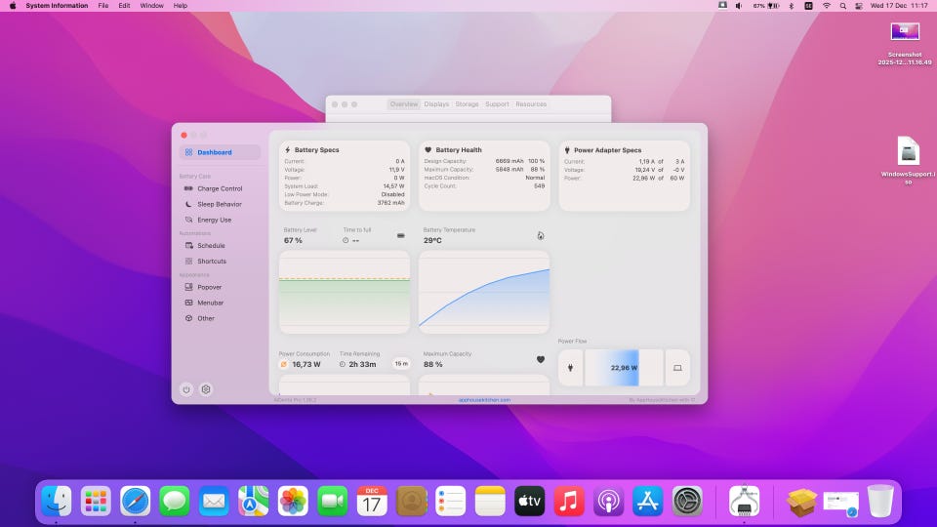This screenshot has height=527, width=937.
Task: Click the plug icon in Power Flow
Action: (570, 368)
